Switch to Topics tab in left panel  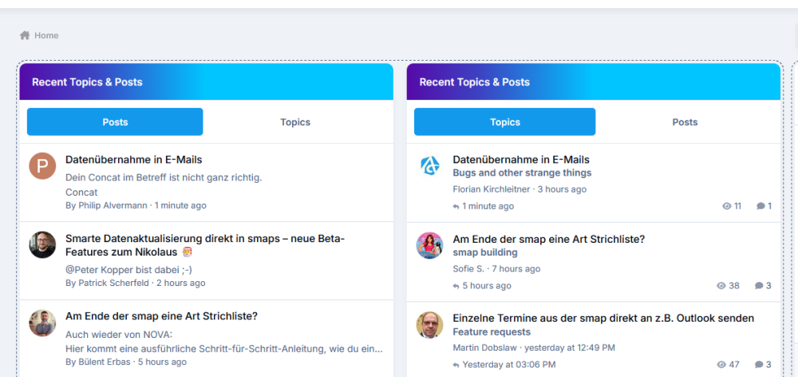point(295,122)
